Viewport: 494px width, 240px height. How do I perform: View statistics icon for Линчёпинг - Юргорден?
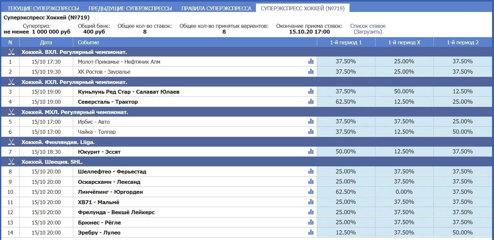(311, 192)
